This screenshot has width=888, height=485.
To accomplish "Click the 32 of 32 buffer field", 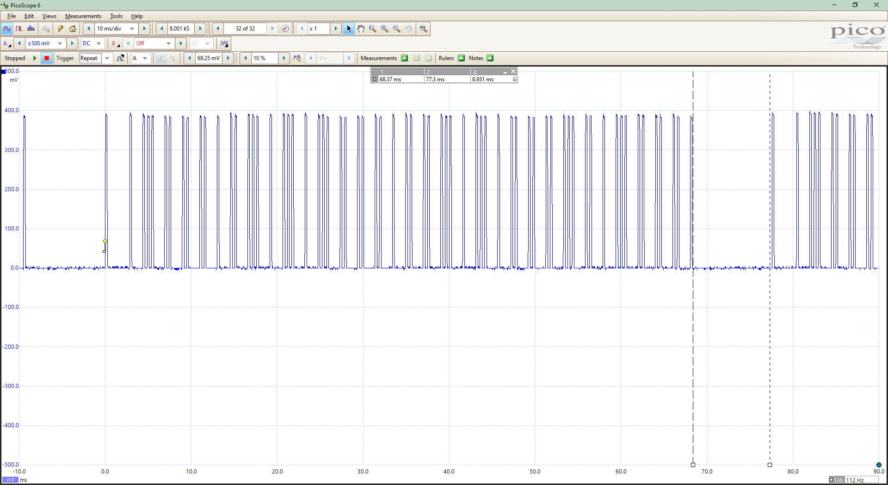I will click(245, 29).
